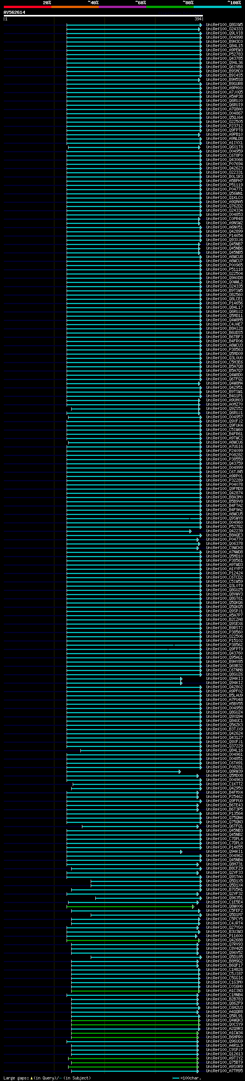This screenshot has height=1081, width=245.
Task: Open hit UniRef100_B9GUR8
Action: point(224,84)
